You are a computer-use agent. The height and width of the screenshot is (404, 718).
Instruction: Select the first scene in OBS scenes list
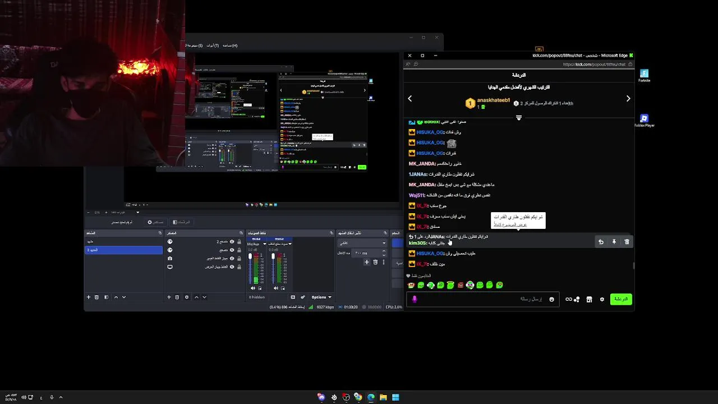123,241
